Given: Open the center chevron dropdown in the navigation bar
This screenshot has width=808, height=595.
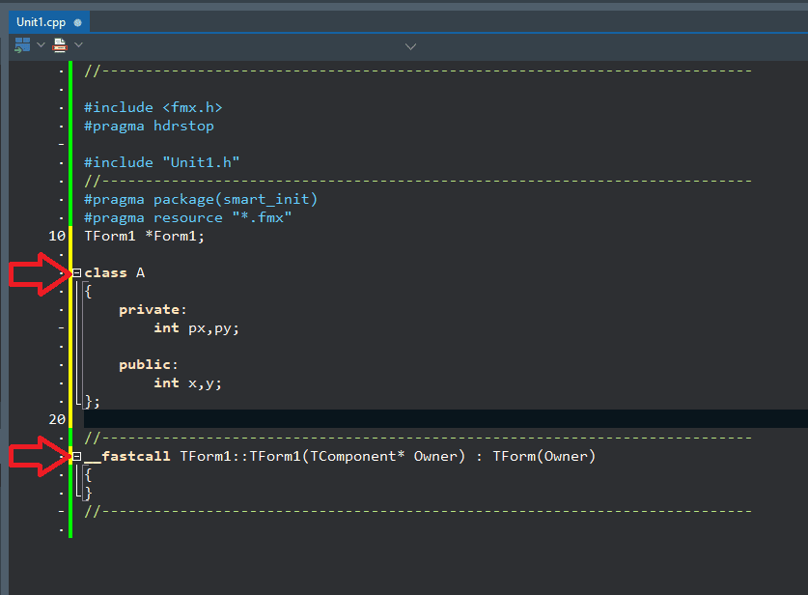Looking at the screenshot, I should (x=410, y=47).
